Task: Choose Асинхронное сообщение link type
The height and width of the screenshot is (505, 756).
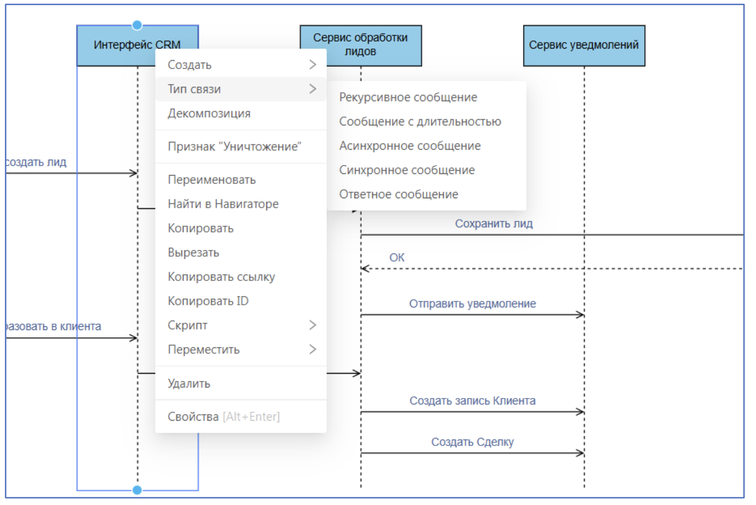Action: [x=410, y=145]
